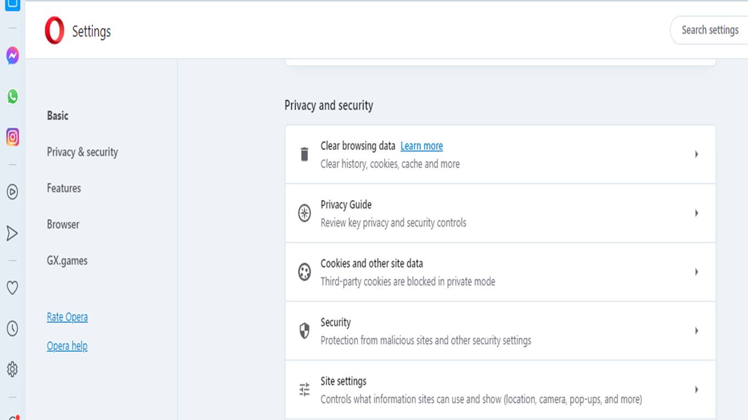Screen dimensions: 748x420
Task: Click the settings gear sidebar icon
Action: click(x=12, y=369)
